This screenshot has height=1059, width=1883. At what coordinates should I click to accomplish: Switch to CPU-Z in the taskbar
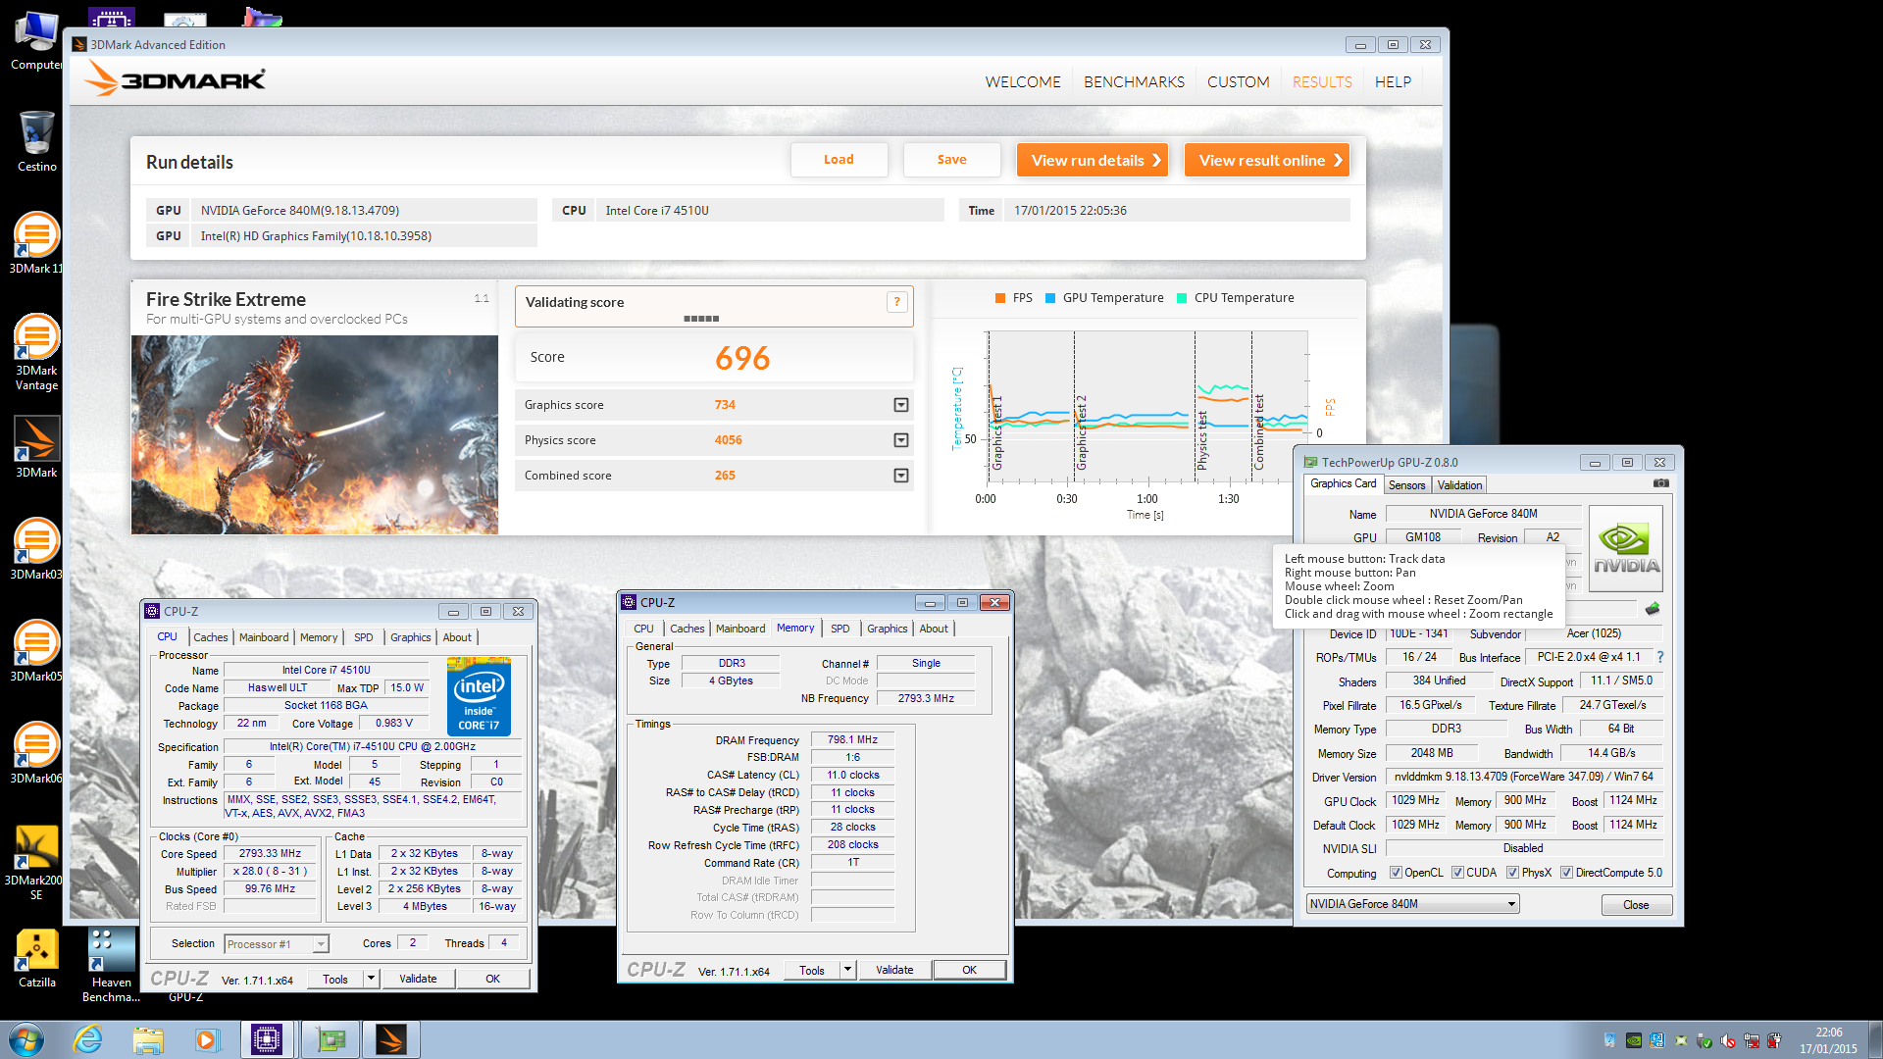pyautogui.click(x=267, y=1039)
